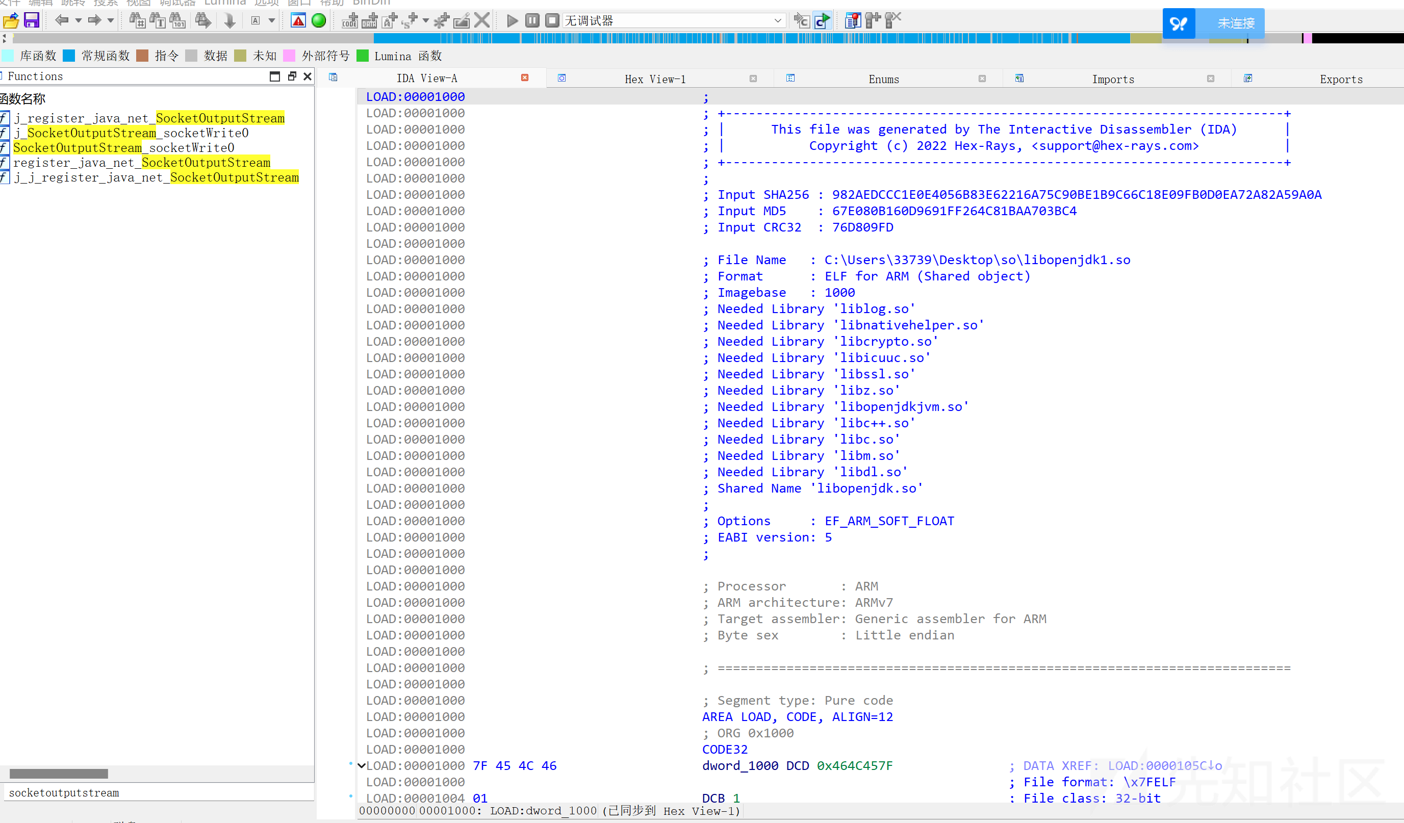Screen dimensions: 1404x823
Task: Click the LOAD:0000105C data xref link
Action: [1164, 765]
